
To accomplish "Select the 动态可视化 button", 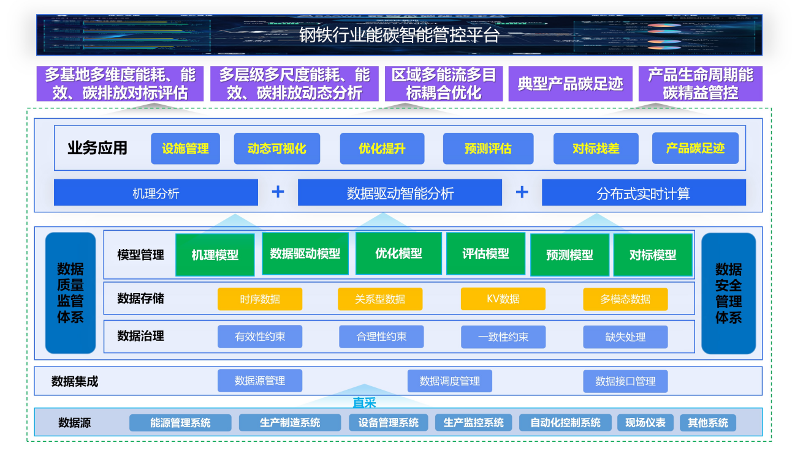I will pos(276,149).
